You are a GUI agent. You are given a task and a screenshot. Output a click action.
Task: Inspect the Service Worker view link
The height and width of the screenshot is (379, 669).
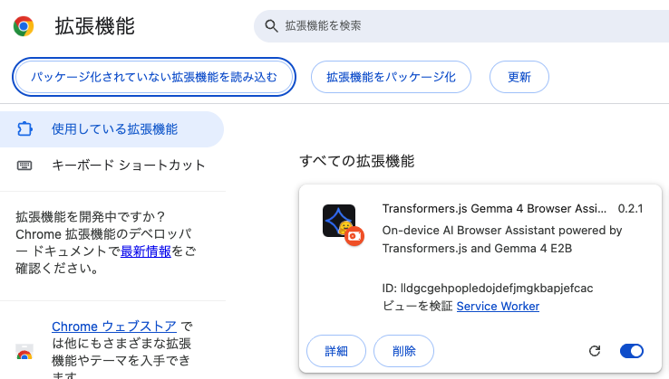498,307
